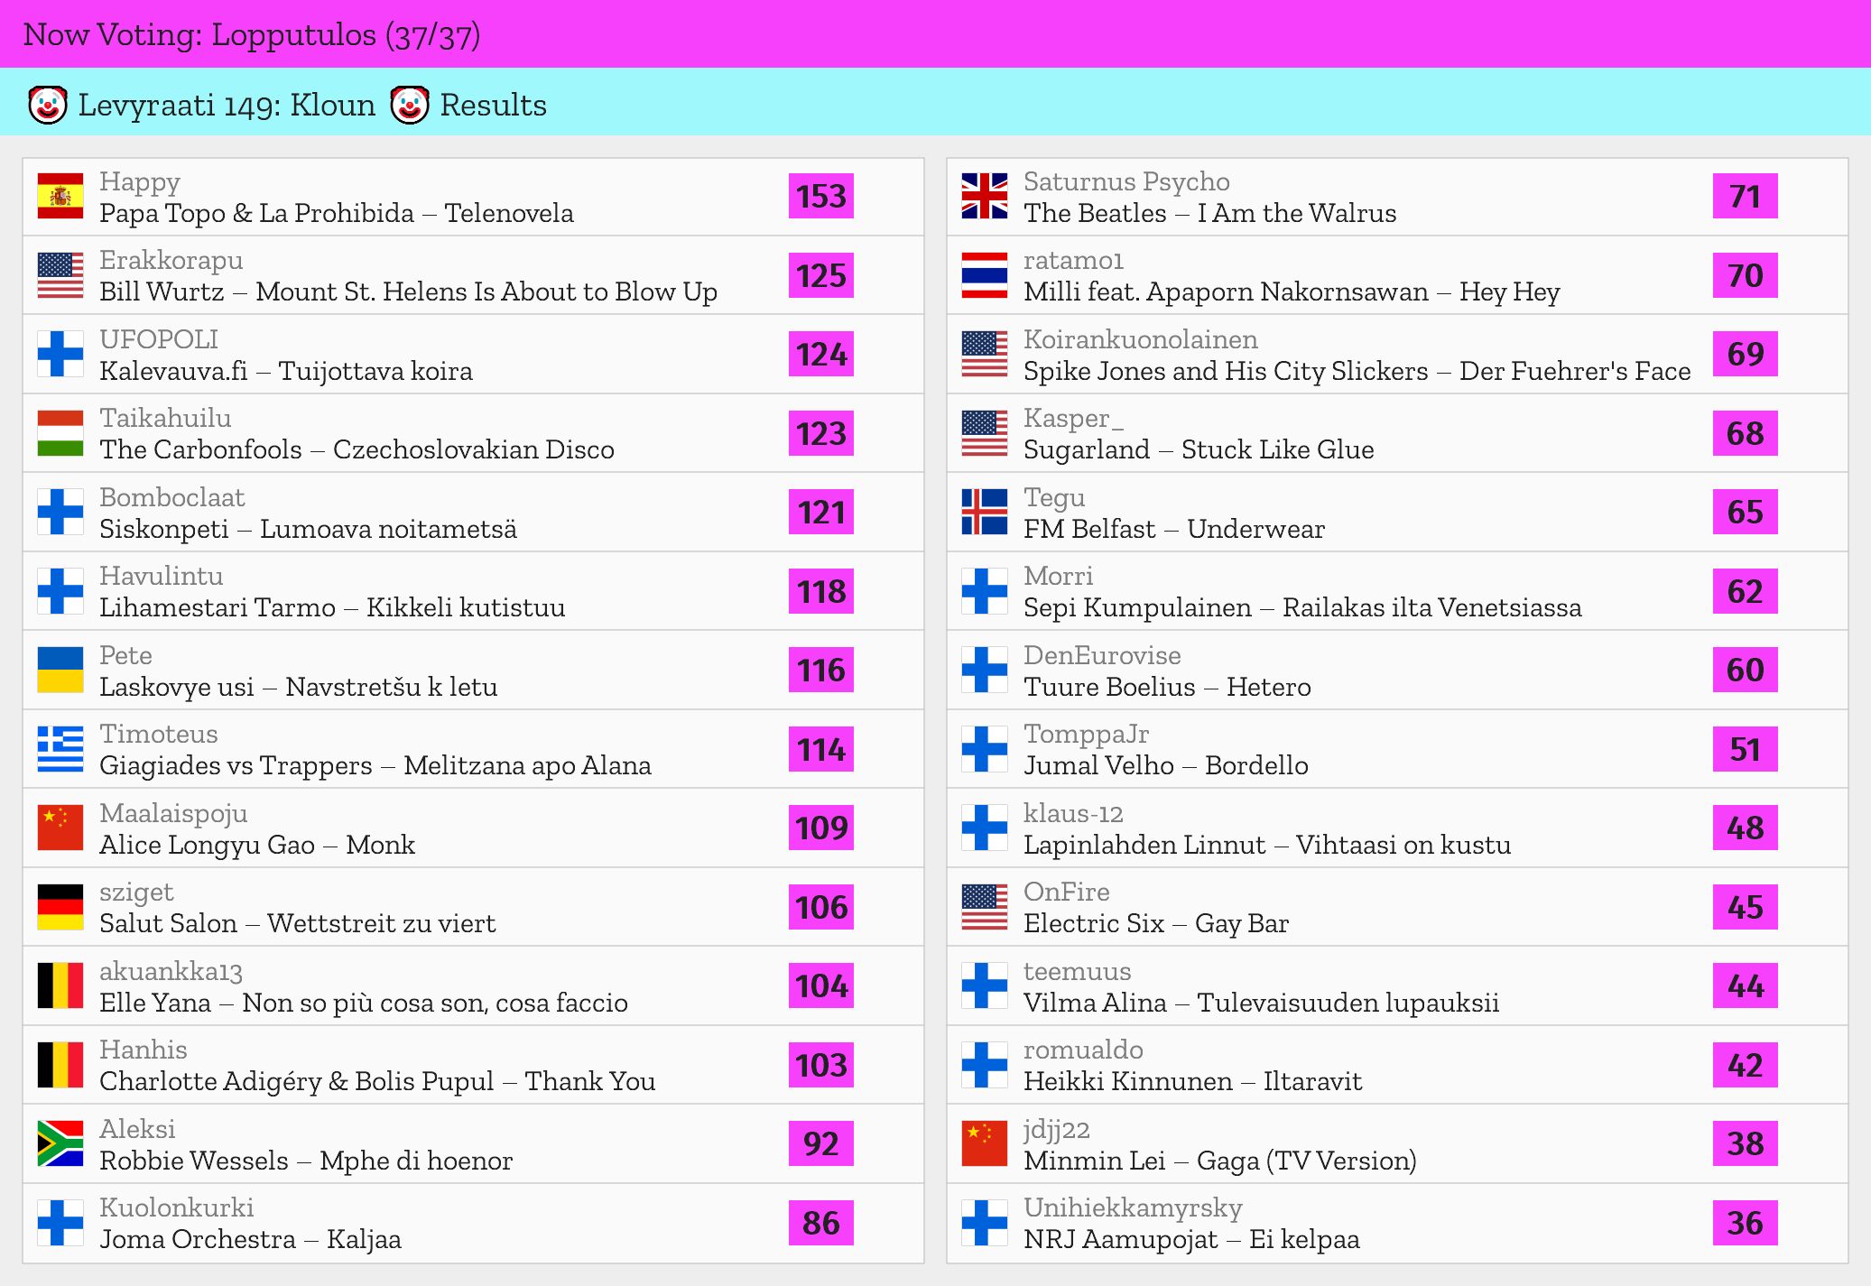The width and height of the screenshot is (1871, 1286).
Task: Click the Greek flag beside Timoteus
Action: tap(60, 749)
